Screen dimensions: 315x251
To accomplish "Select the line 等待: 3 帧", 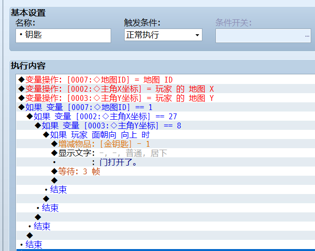I will tap(166, 171).
